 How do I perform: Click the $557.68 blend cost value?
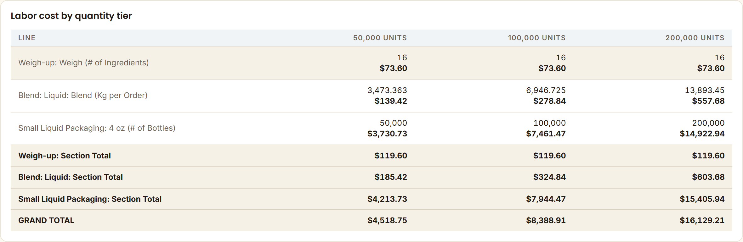(x=708, y=101)
